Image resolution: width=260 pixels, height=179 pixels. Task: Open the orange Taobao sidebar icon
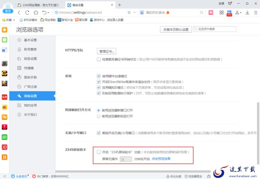[x=4, y=117]
